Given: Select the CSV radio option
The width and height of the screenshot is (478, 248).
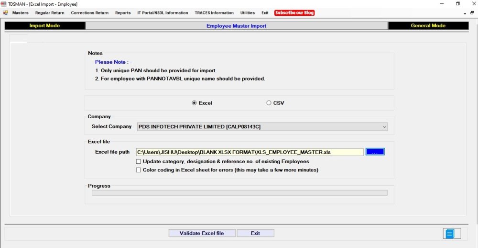Looking at the screenshot, I should click(x=269, y=103).
